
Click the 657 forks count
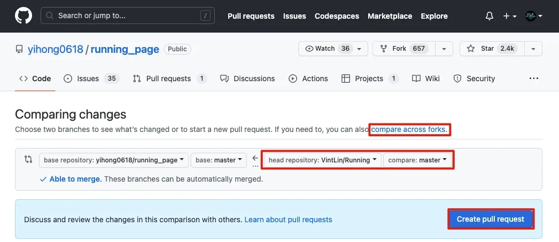[418, 49]
